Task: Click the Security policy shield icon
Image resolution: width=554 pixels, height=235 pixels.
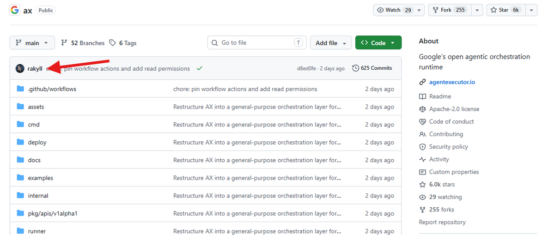Action: pos(422,147)
